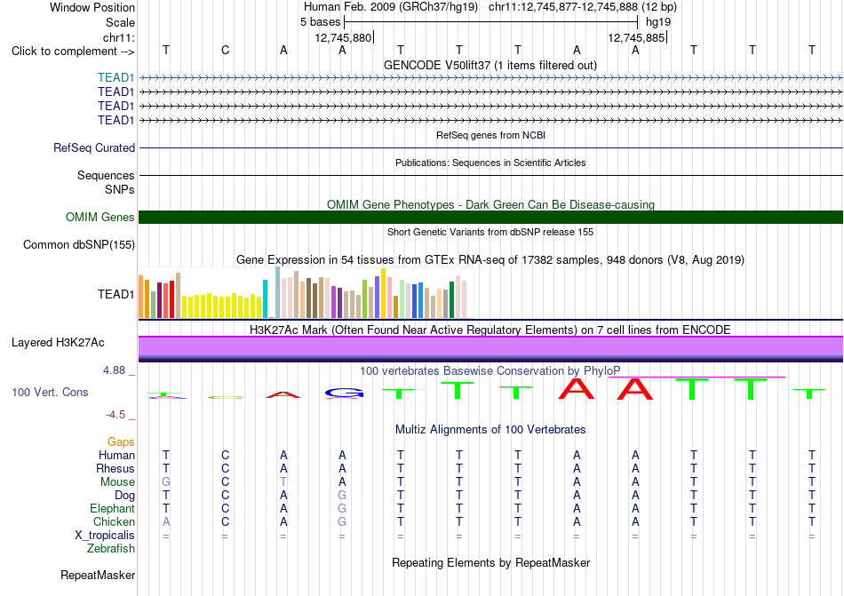
Task: Click the blue G in PhyloP conservation logo
Action: 344,393
